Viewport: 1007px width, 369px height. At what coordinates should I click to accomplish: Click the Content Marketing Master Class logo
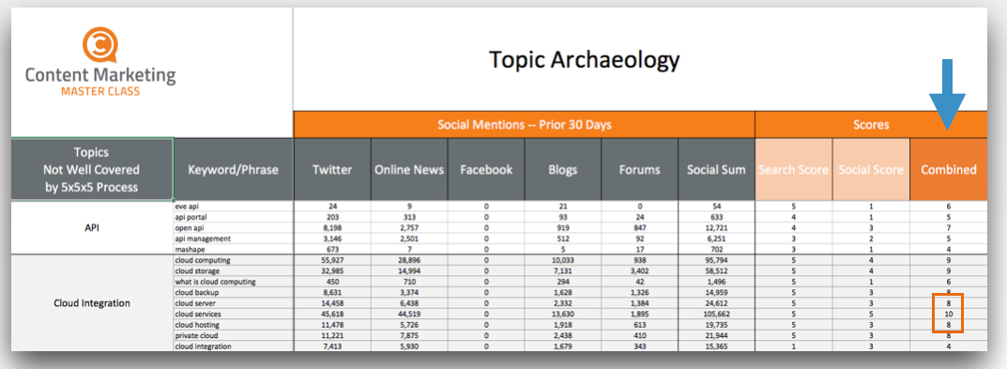[x=100, y=62]
